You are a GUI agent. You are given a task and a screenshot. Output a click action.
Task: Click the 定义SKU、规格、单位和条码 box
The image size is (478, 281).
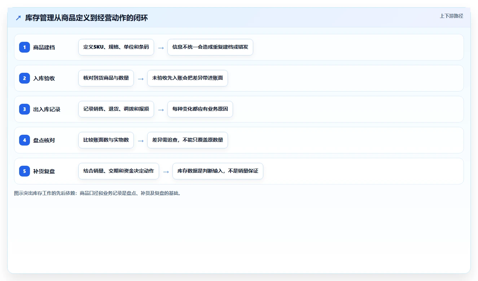[116, 47]
